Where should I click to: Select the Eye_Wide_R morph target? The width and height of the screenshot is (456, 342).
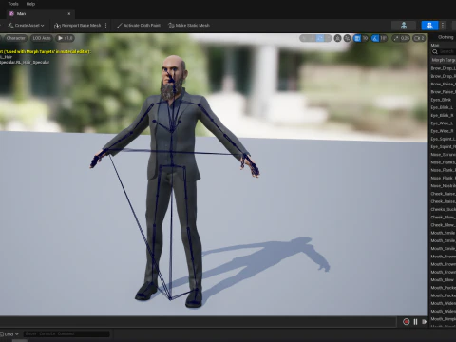point(443,131)
